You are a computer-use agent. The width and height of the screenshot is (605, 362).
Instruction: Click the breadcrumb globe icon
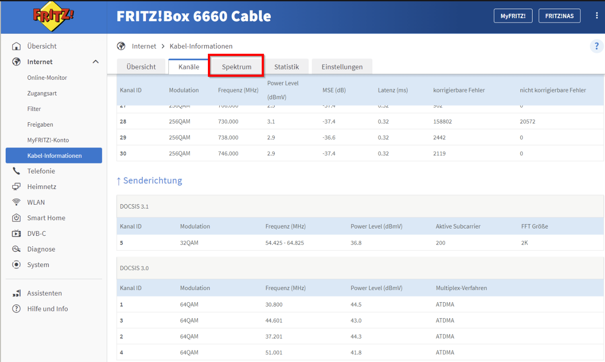pos(121,46)
